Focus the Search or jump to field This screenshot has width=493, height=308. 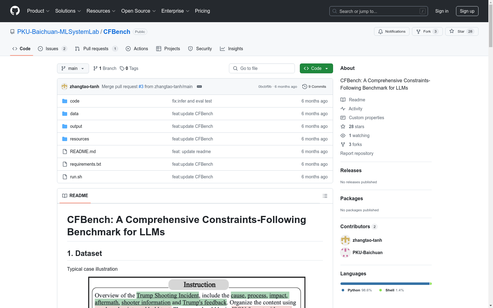(379, 11)
